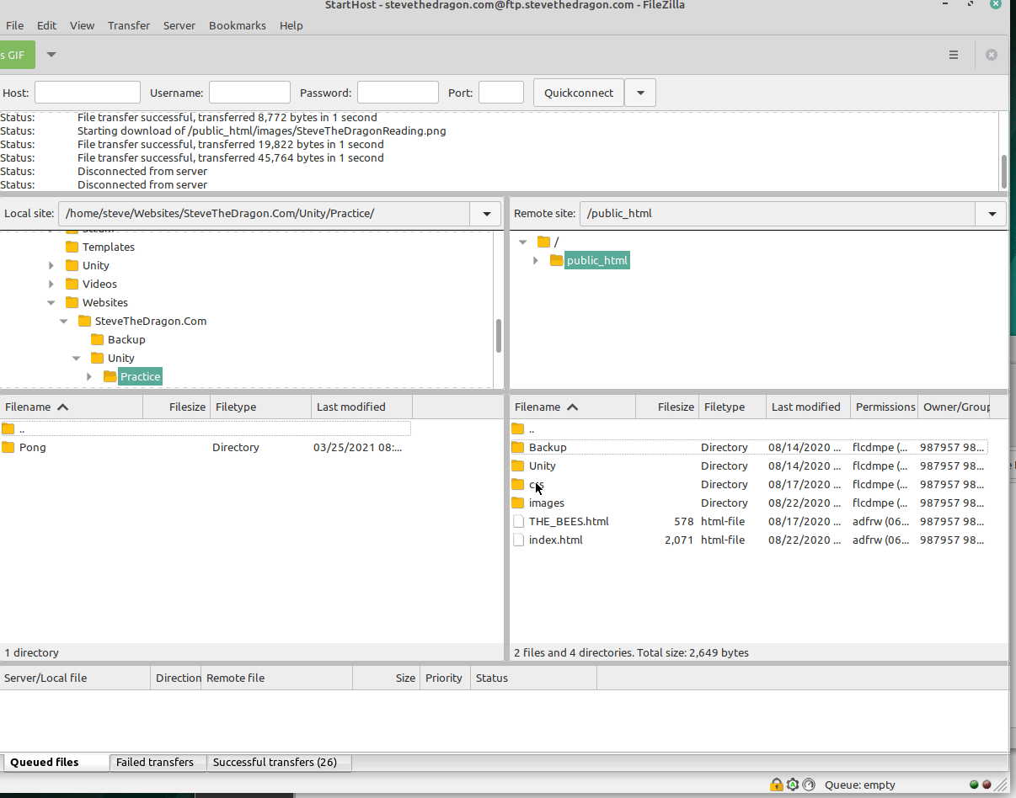Collapse the remote root slash node
The height and width of the screenshot is (798, 1016).
pyautogui.click(x=523, y=242)
